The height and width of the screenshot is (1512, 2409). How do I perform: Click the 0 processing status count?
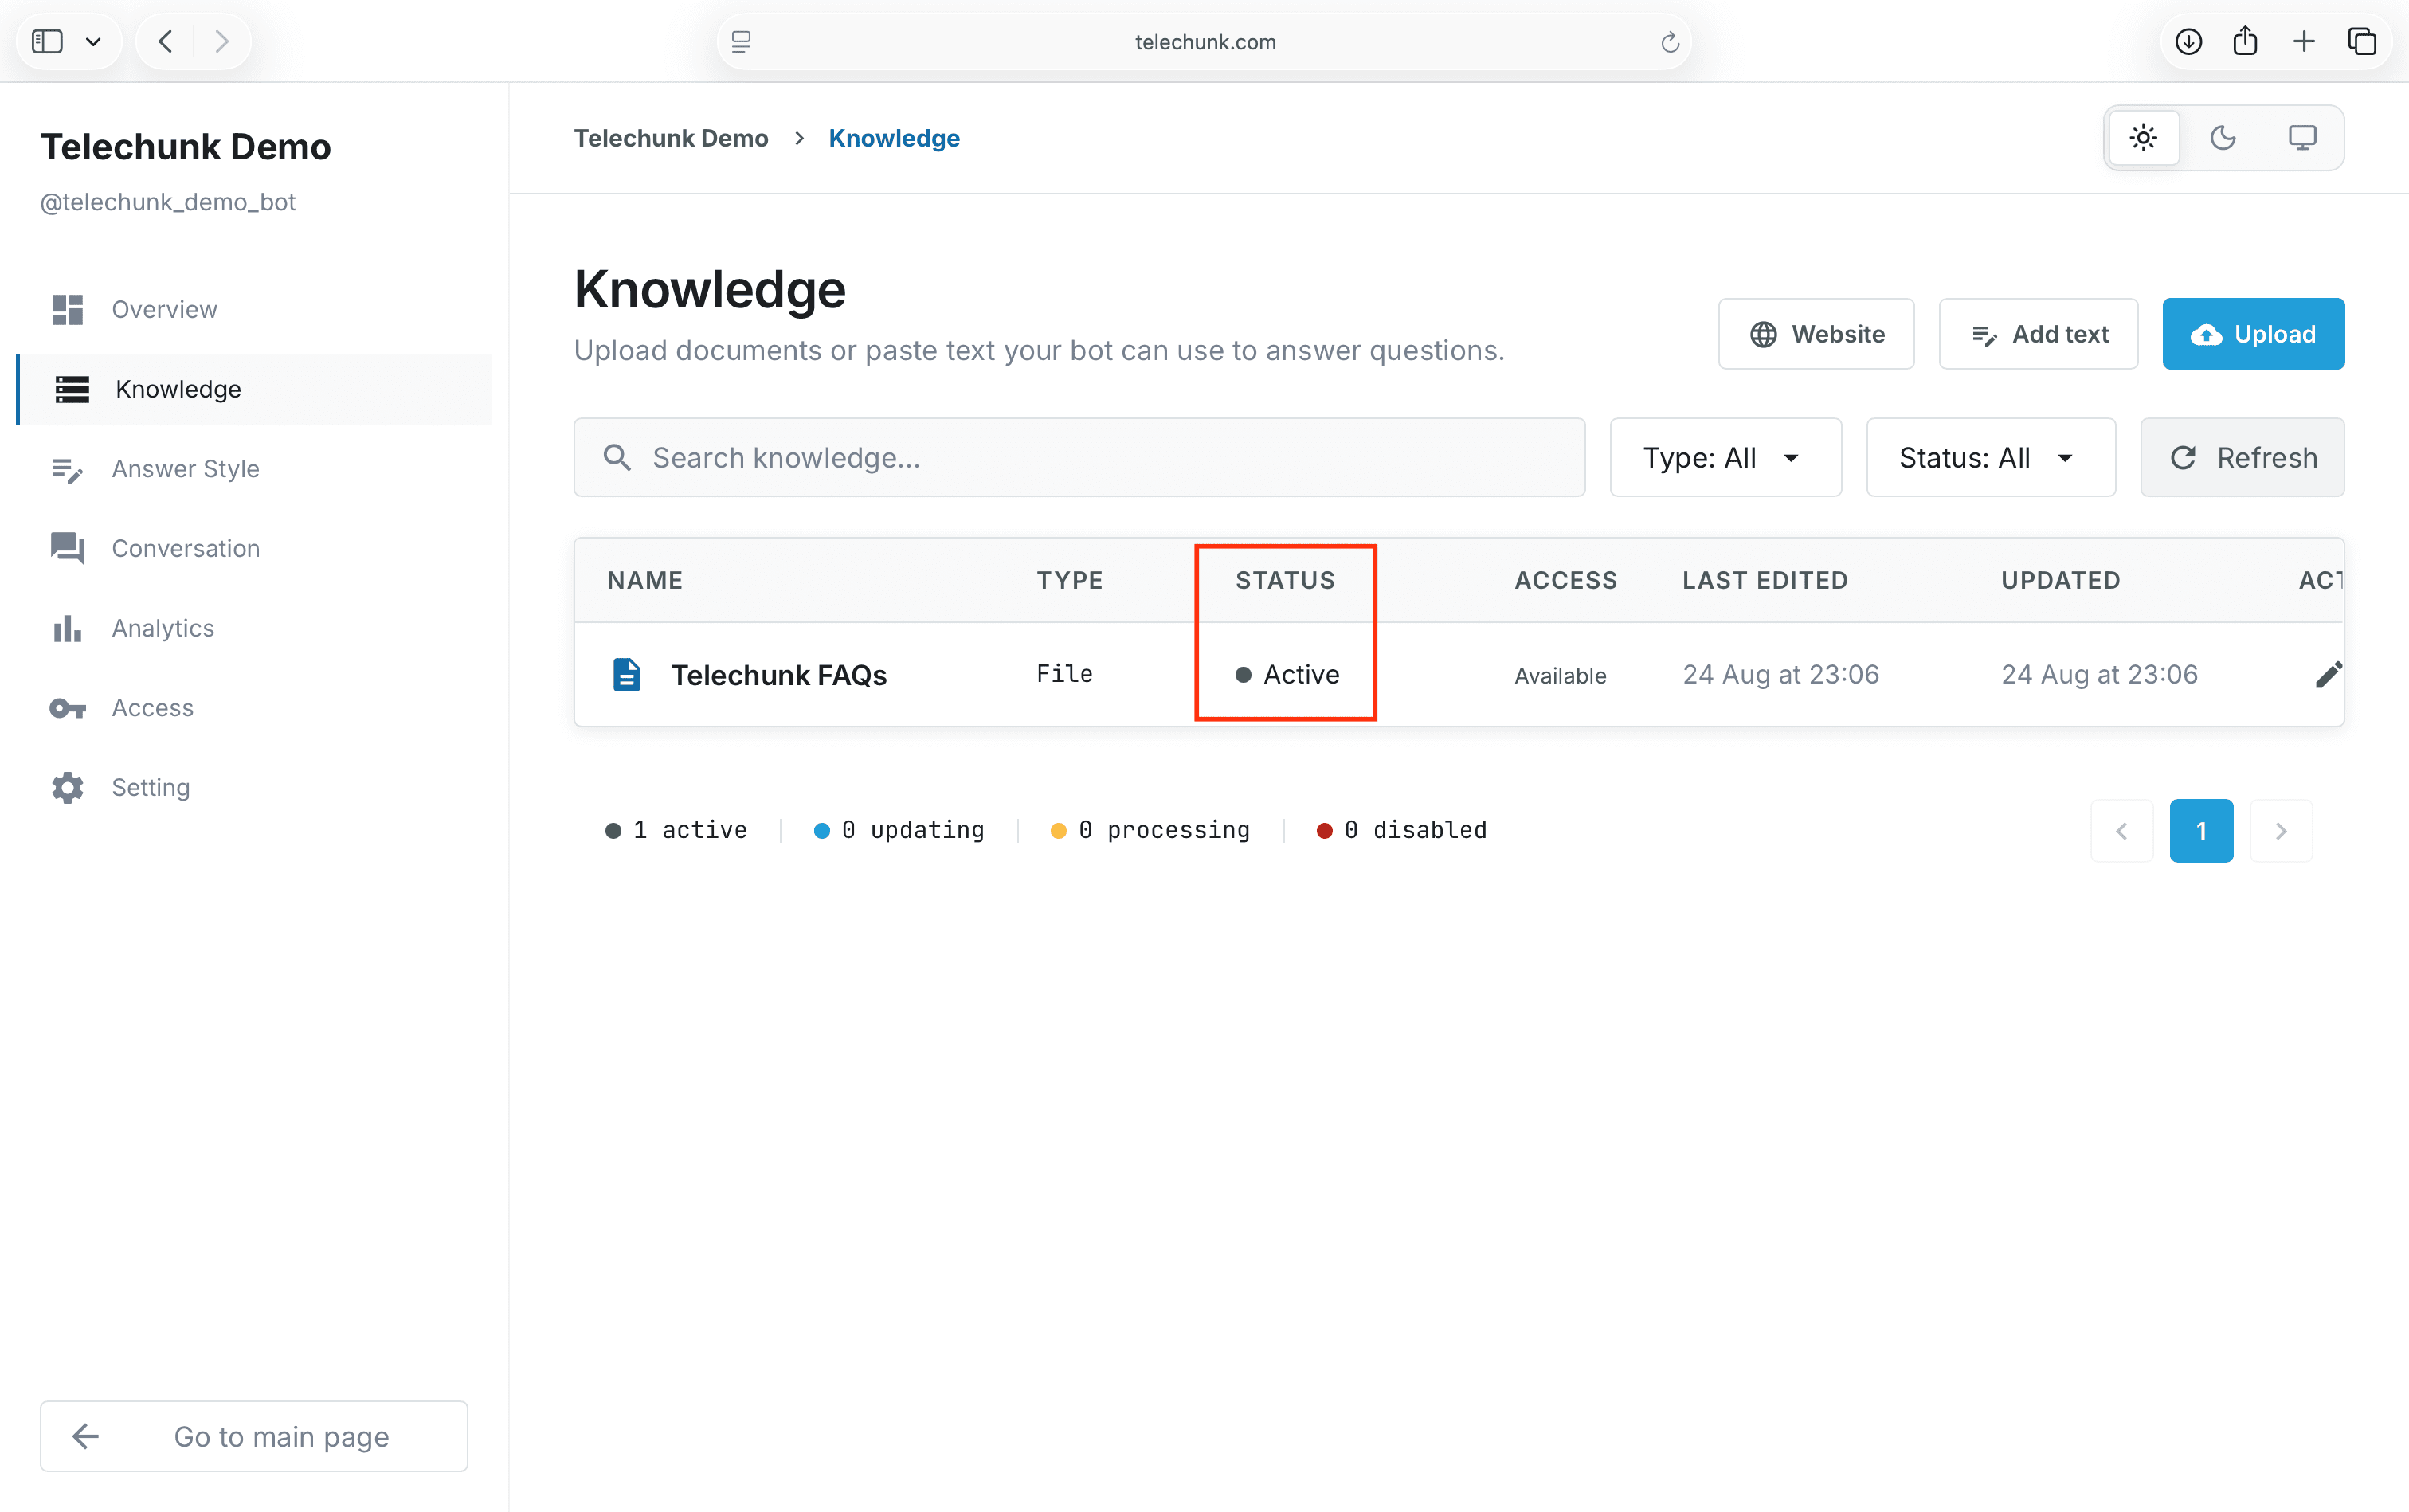1150,830
